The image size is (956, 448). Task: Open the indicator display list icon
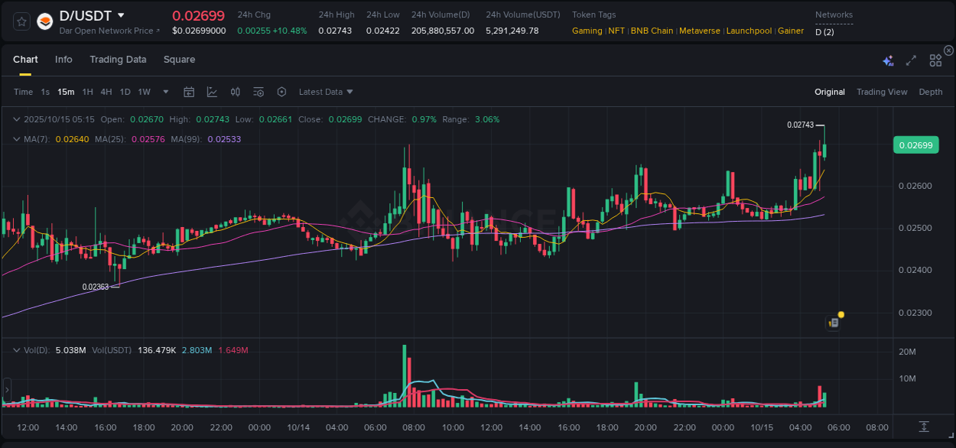259,92
